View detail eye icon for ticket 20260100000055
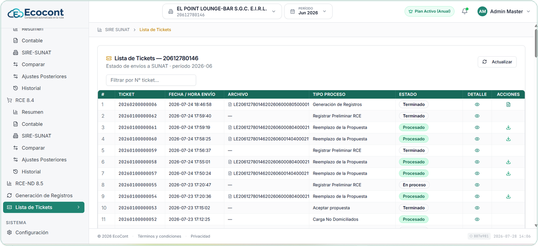Screen dimensions: 538x246 [x=477, y=185]
